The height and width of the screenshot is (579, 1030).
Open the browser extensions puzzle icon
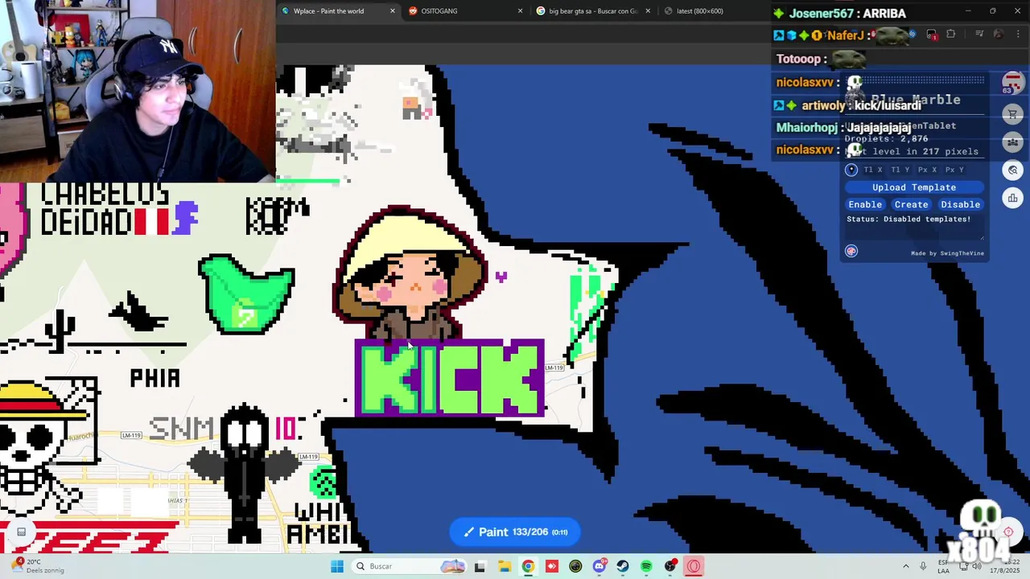click(951, 35)
